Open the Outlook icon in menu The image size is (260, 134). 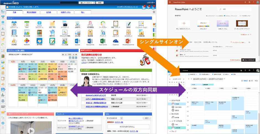click(x=77, y=40)
